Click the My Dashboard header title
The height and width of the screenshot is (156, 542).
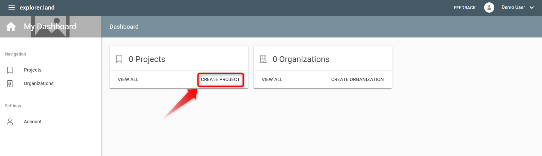pos(50,27)
